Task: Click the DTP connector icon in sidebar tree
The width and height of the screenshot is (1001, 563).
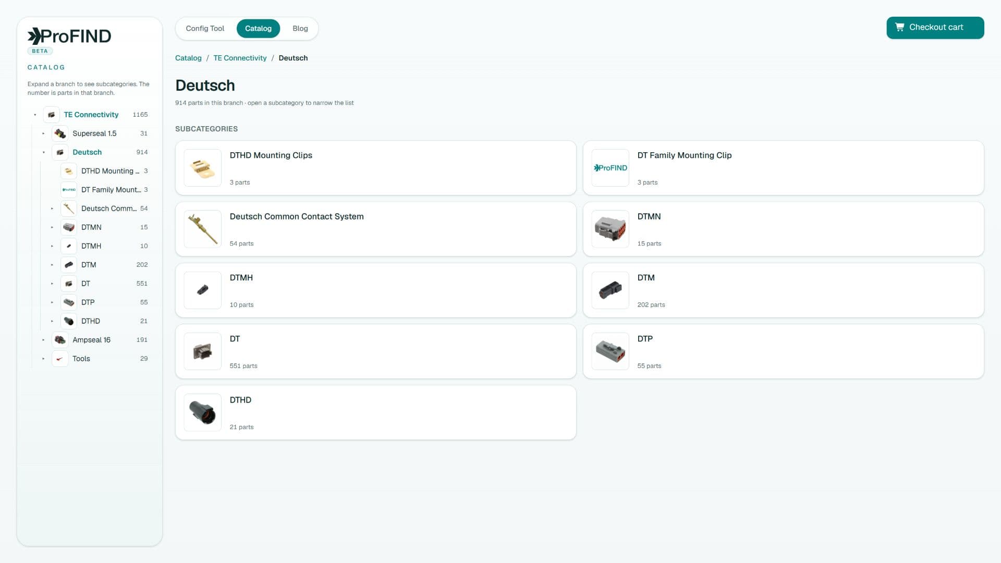Action: [x=69, y=302]
